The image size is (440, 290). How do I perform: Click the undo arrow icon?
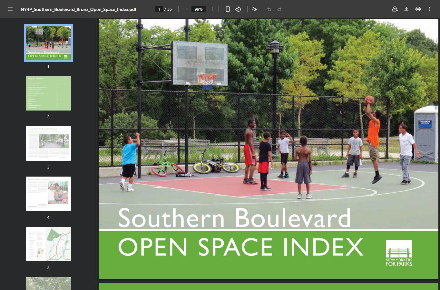269,9
